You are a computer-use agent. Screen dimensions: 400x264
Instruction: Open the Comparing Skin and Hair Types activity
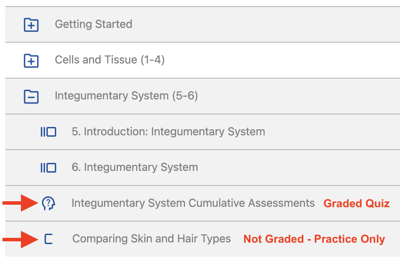151,239
